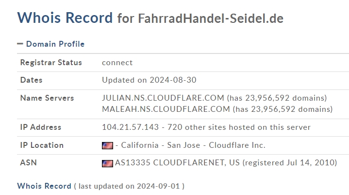Click the Registrar Status label

(51, 62)
